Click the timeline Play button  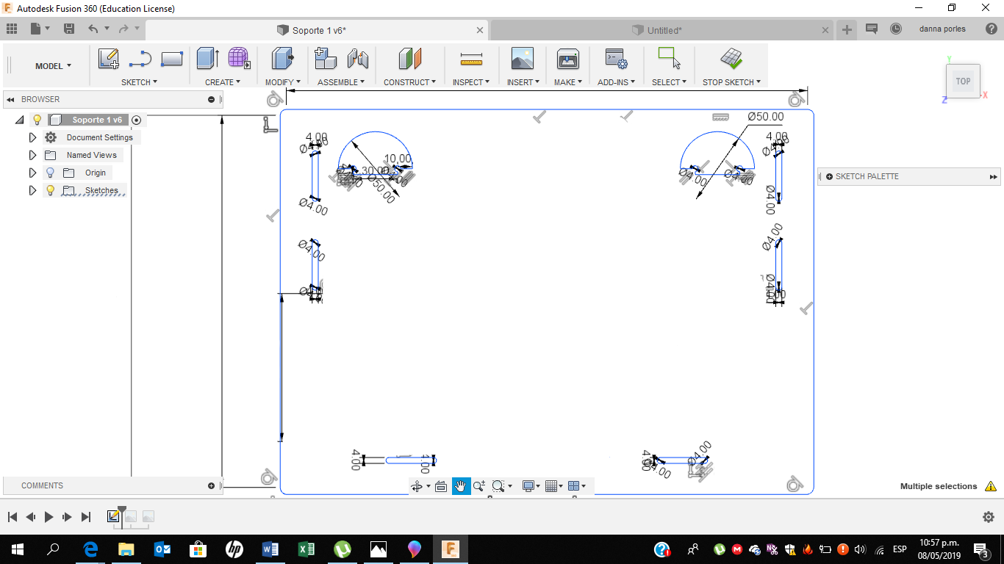pyautogui.click(x=49, y=517)
